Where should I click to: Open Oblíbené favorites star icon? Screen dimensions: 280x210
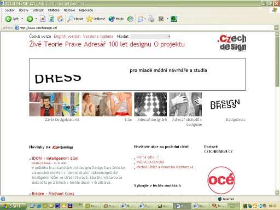click(96, 19)
